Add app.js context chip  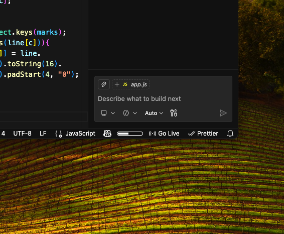pyautogui.click(x=130, y=84)
